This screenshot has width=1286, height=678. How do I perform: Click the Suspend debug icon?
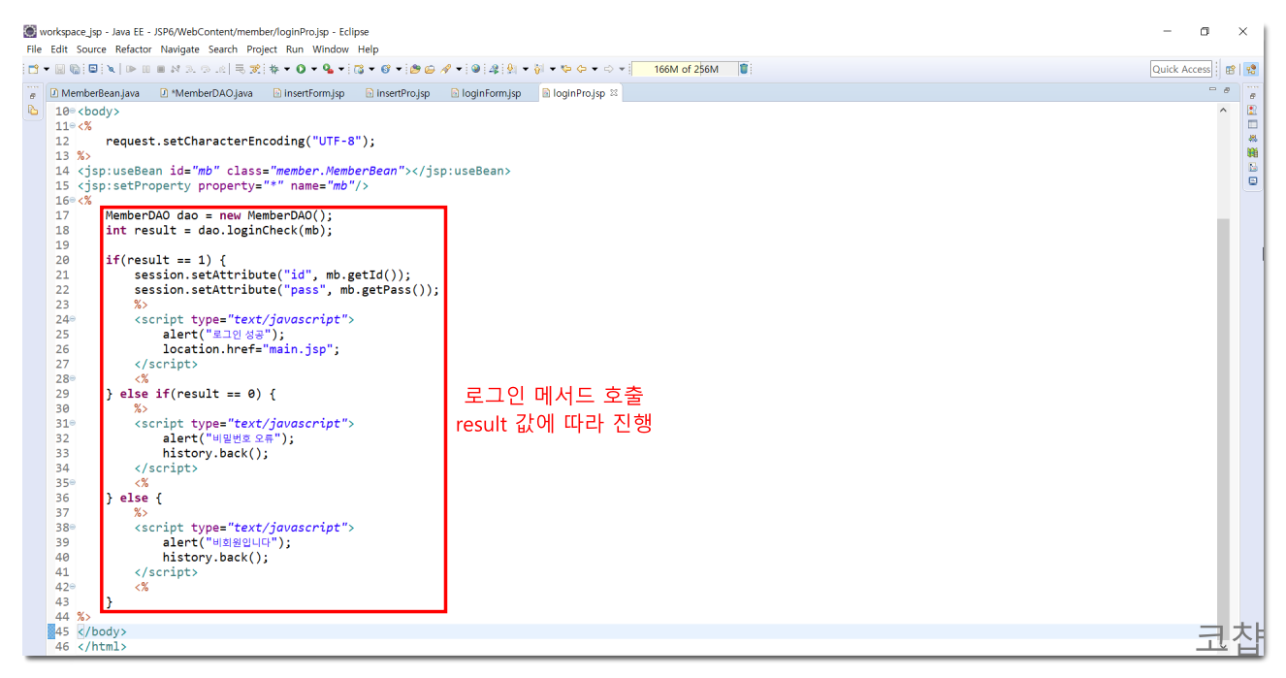145,69
